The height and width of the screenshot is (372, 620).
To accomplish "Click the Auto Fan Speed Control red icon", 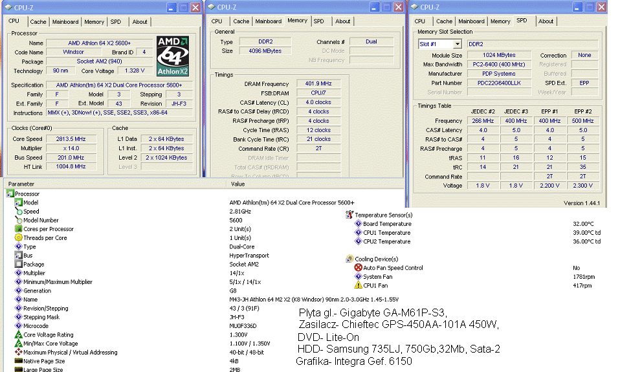I will (x=359, y=268).
